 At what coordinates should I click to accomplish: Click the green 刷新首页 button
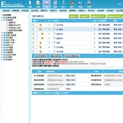[85, 16]
